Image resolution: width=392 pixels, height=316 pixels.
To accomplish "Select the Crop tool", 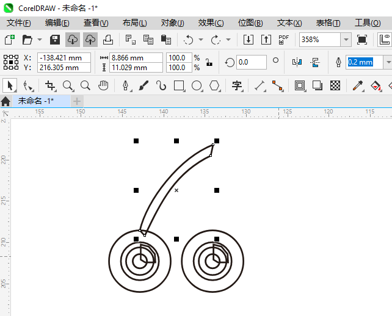I will (50, 85).
